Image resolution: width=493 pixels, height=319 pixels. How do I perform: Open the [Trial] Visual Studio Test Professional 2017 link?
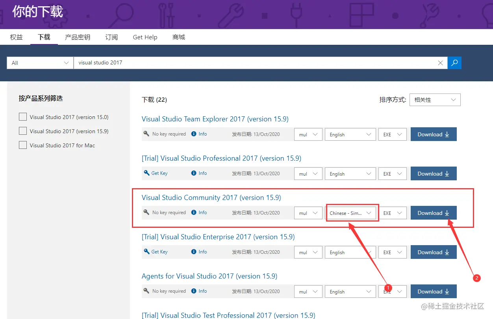(228, 315)
